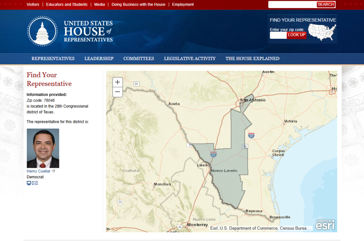The width and height of the screenshot is (364, 241).
Task: Click the Democrat party label
Action: [x=35, y=177]
